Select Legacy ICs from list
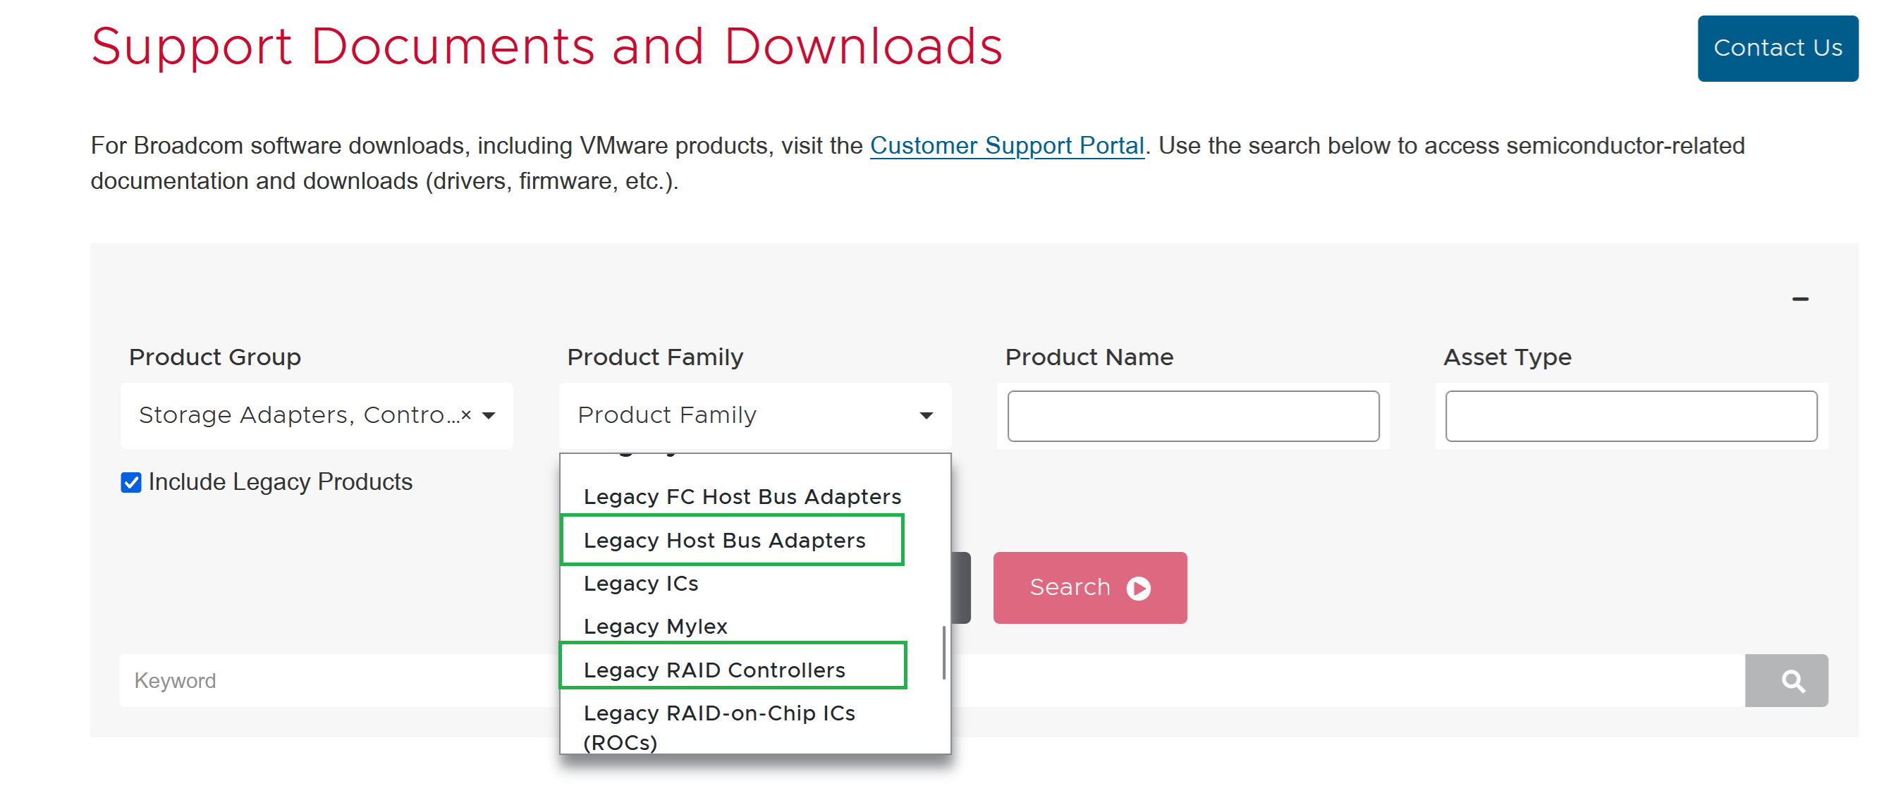The height and width of the screenshot is (805, 1891). (640, 584)
